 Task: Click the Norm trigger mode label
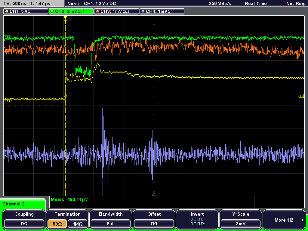[x=73, y=4]
